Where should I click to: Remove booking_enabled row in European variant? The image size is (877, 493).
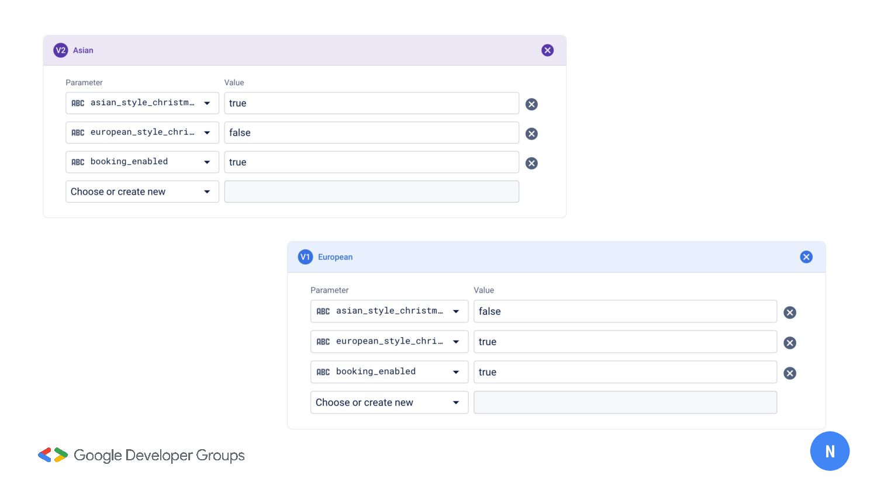click(789, 373)
